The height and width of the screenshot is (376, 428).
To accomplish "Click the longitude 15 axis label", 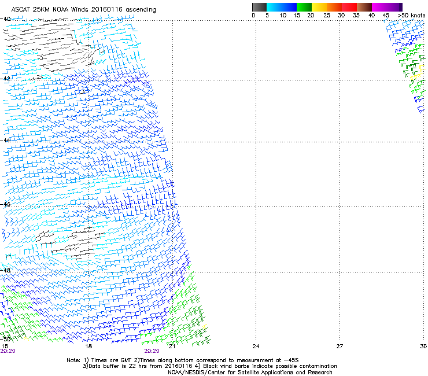I will [5, 346].
